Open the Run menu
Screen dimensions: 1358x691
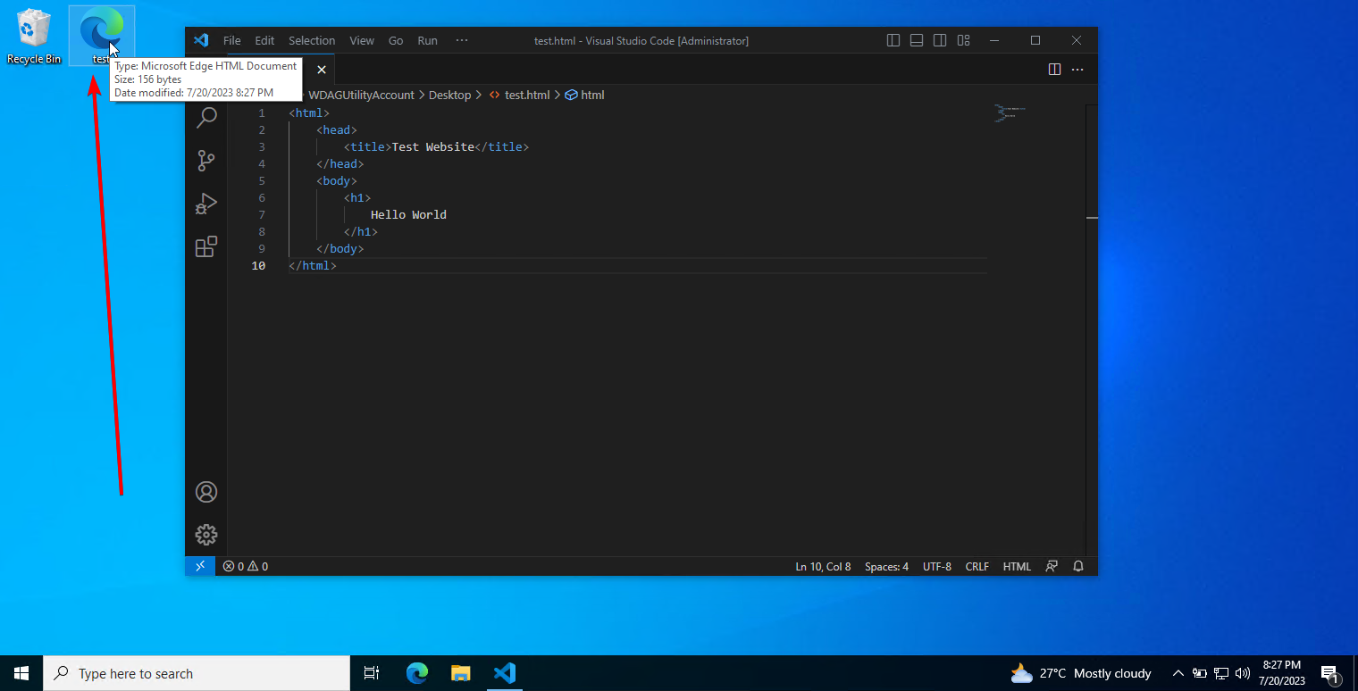click(428, 40)
